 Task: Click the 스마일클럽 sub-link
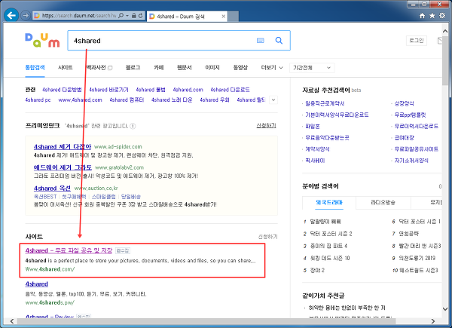pos(103,197)
